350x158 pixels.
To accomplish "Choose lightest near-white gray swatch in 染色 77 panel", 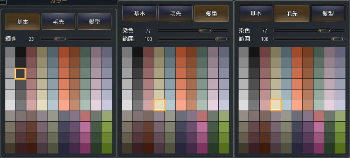I will [x=244, y=105].
